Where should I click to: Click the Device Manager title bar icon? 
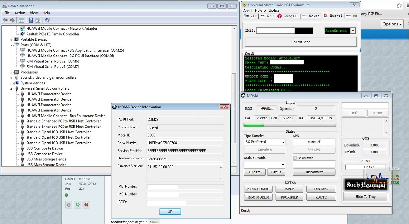[x=4, y=6]
